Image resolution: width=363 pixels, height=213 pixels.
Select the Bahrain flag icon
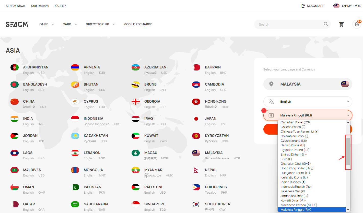click(196, 67)
